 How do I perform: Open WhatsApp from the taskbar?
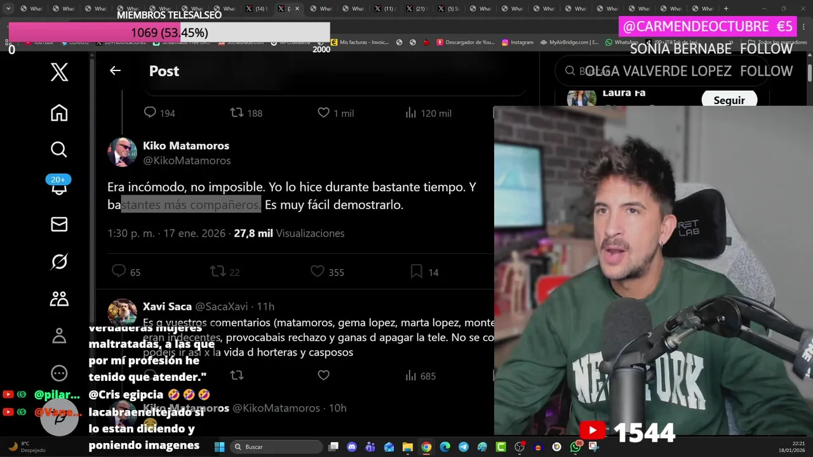pos(575,447)
